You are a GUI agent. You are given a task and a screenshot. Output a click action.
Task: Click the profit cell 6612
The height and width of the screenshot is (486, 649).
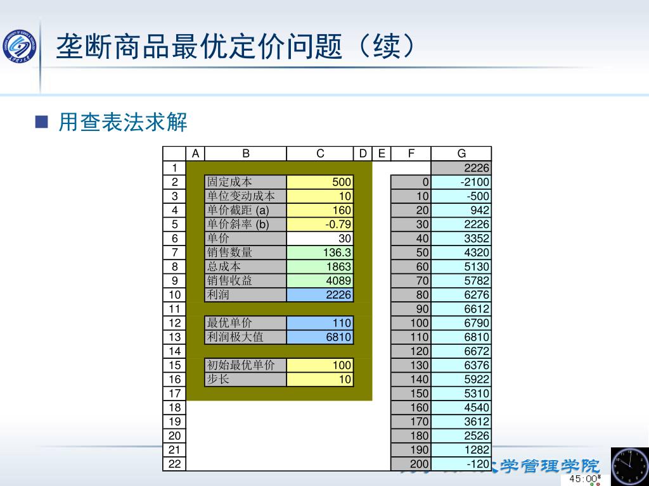(461, 309)
